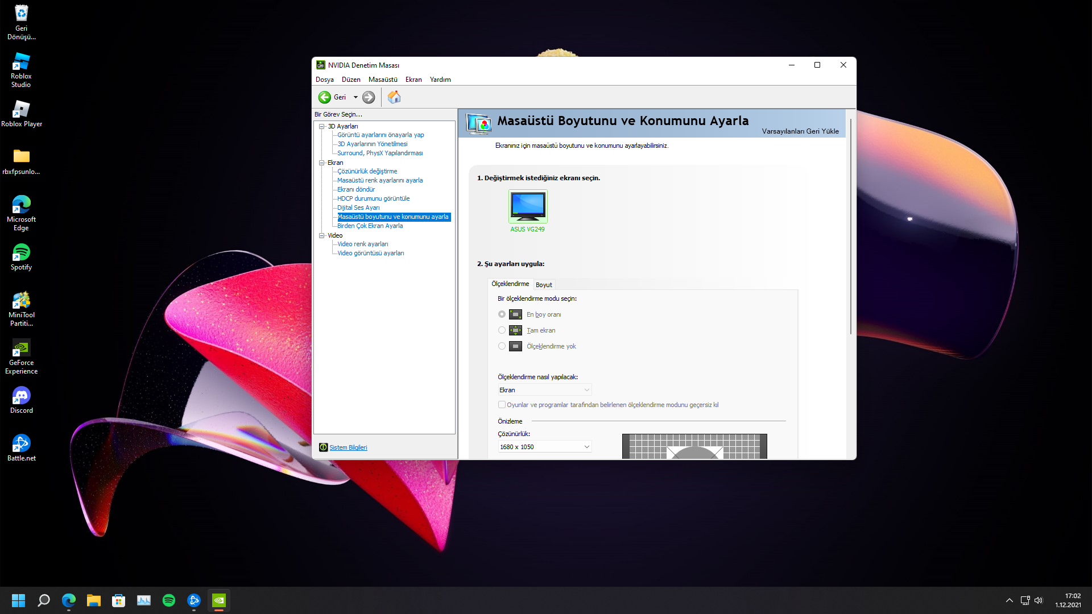
Task: Click the green Geri back arrow icon
Action: 325,97
